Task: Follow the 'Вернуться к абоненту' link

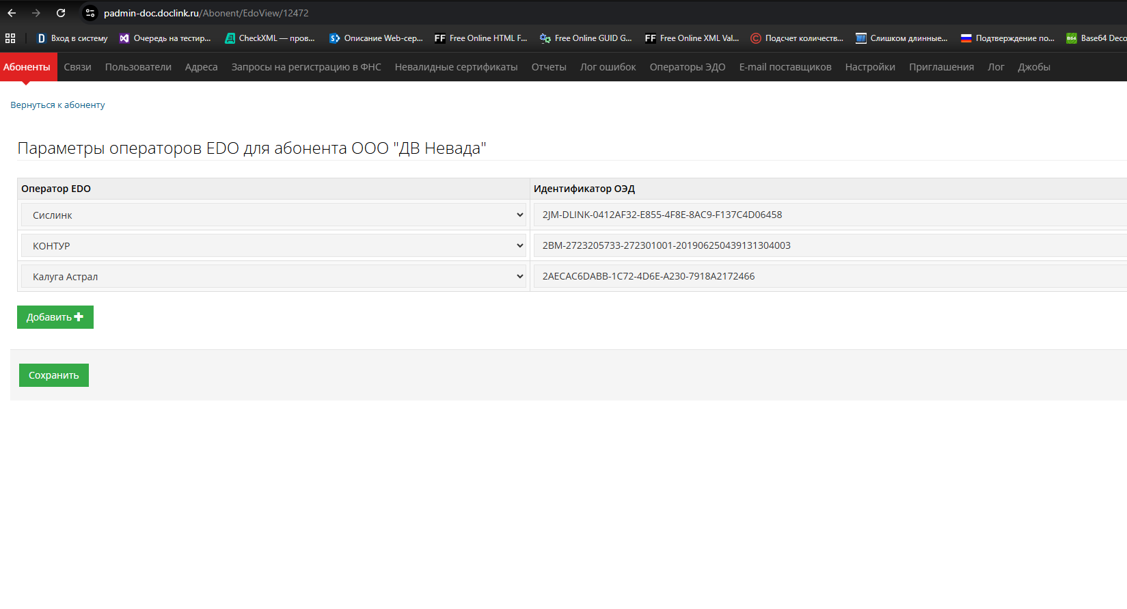Action: pyautogui.click(x=57, y=105)
